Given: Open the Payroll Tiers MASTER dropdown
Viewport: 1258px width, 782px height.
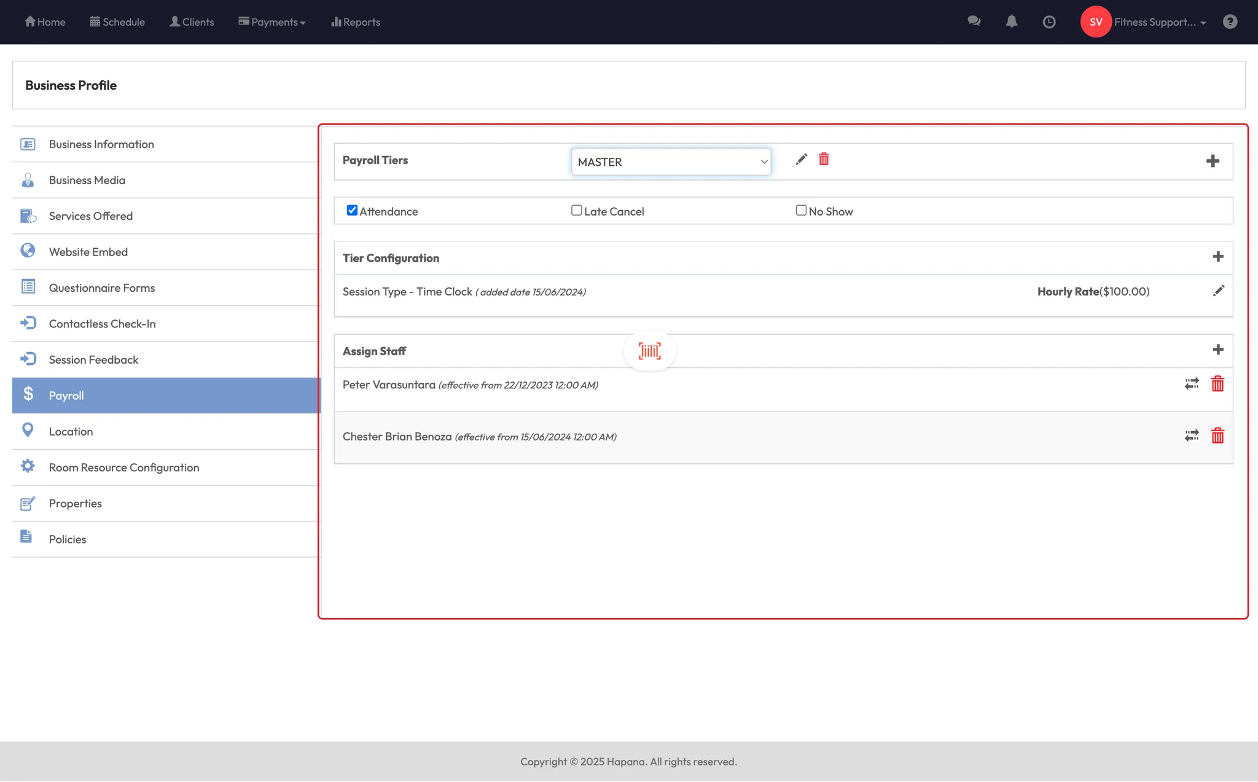Looking at the screenshot, I should click(x=671, y=162).
